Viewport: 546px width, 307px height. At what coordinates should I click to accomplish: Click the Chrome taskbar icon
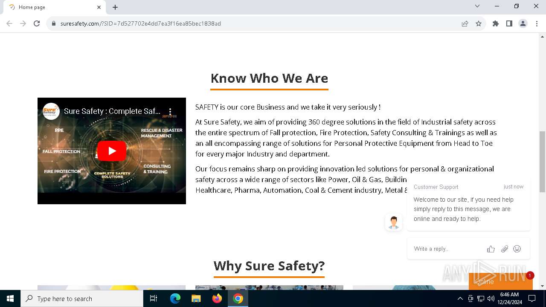238,298
